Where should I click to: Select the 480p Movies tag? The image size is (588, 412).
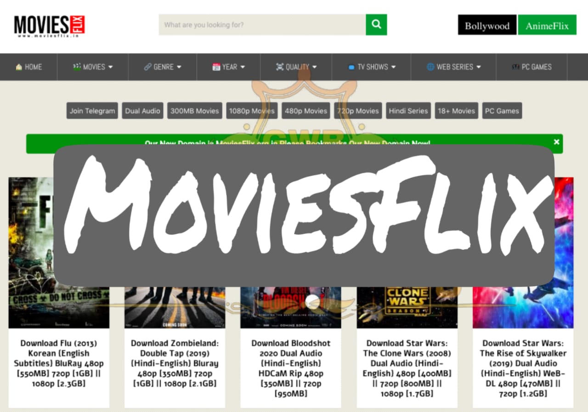[306, 111]
